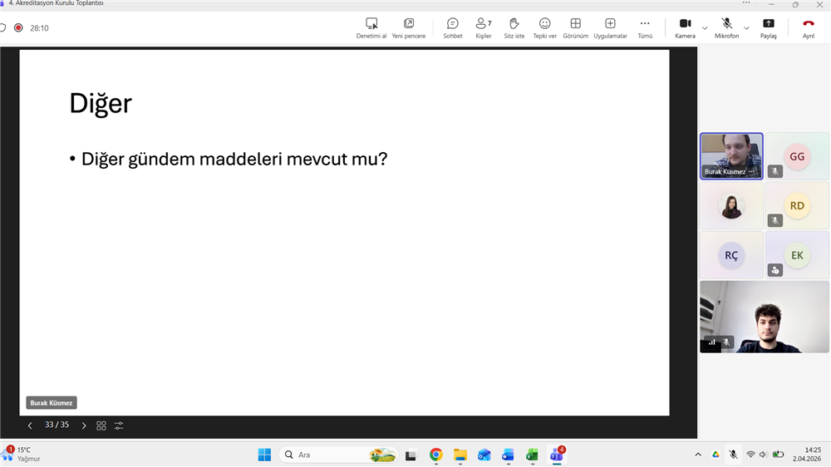Expand the Kamera options dropdown arrow
This screenshot has width=831, height=467.
pos(705,28)
